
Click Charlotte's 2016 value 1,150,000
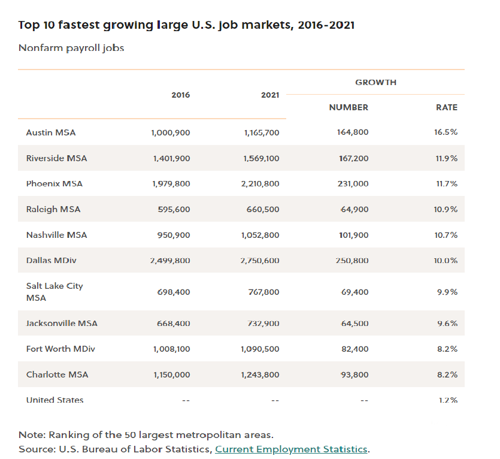coord(172,375)
